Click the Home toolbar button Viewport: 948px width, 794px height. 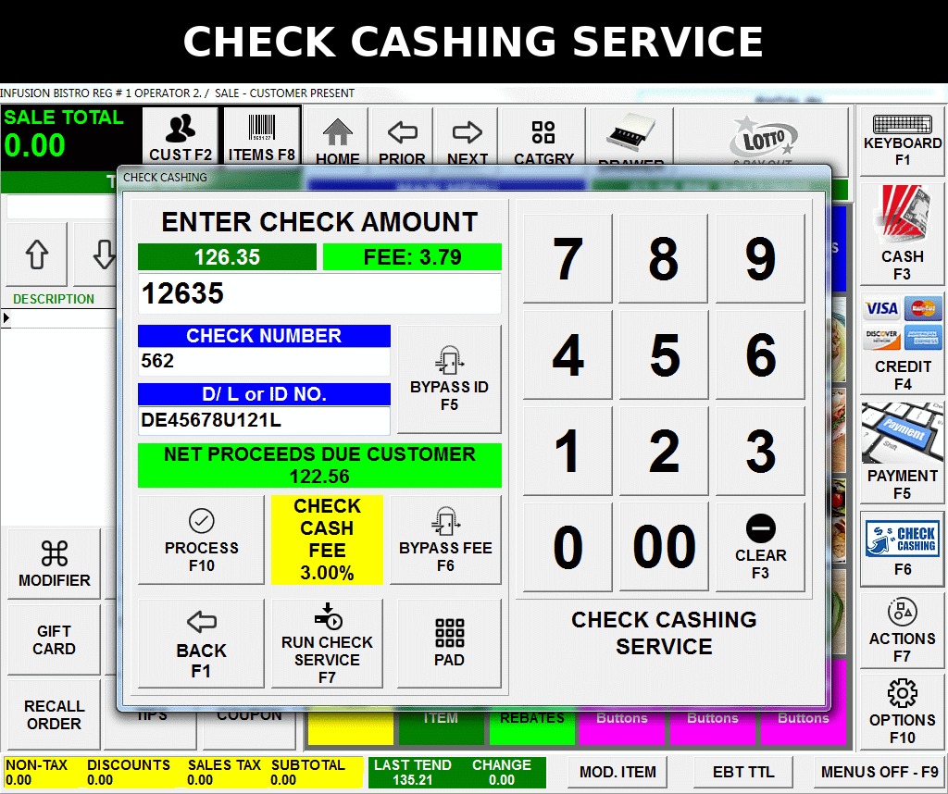point(337,139)
